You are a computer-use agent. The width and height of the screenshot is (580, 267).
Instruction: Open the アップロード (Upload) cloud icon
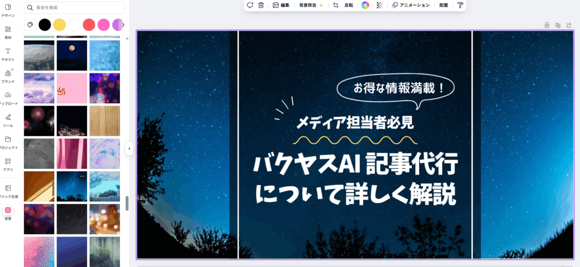[x=8, y=98]
